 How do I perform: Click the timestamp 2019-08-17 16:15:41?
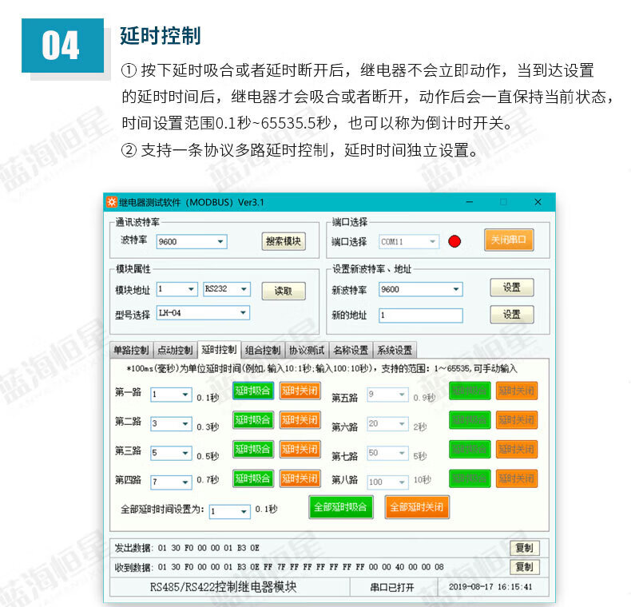pyautogui.click(x=490, y=587)
